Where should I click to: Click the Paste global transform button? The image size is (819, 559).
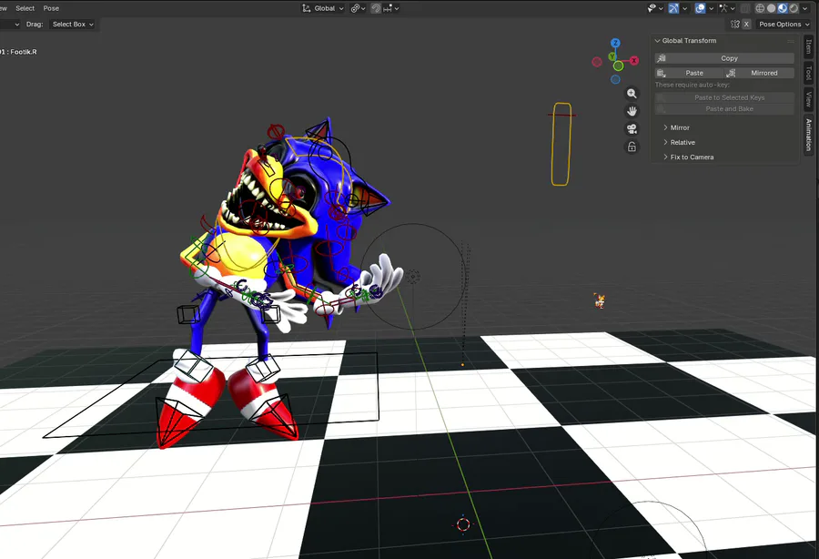click(690, 73)
